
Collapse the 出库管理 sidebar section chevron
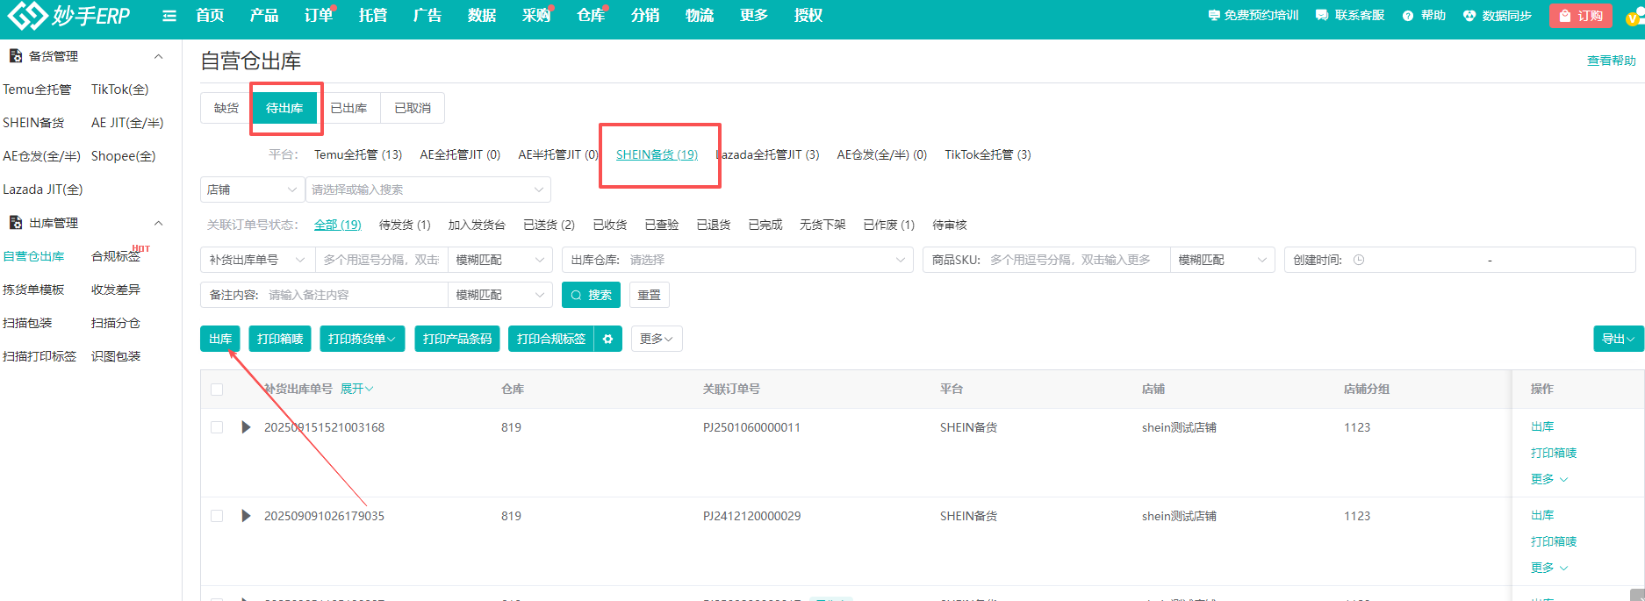[x=159, y=223]
